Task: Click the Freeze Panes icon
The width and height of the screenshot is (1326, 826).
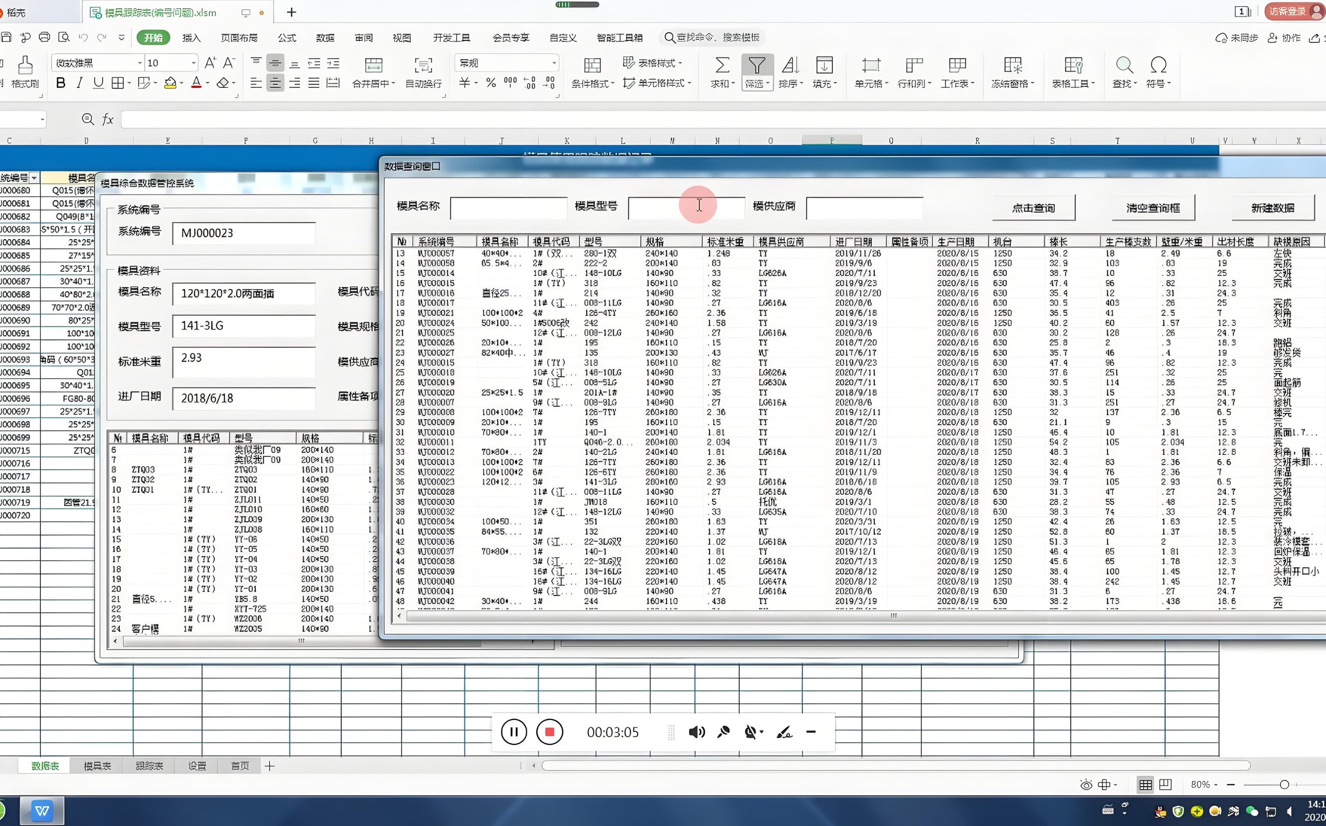Action: [x=1013, y=66]
